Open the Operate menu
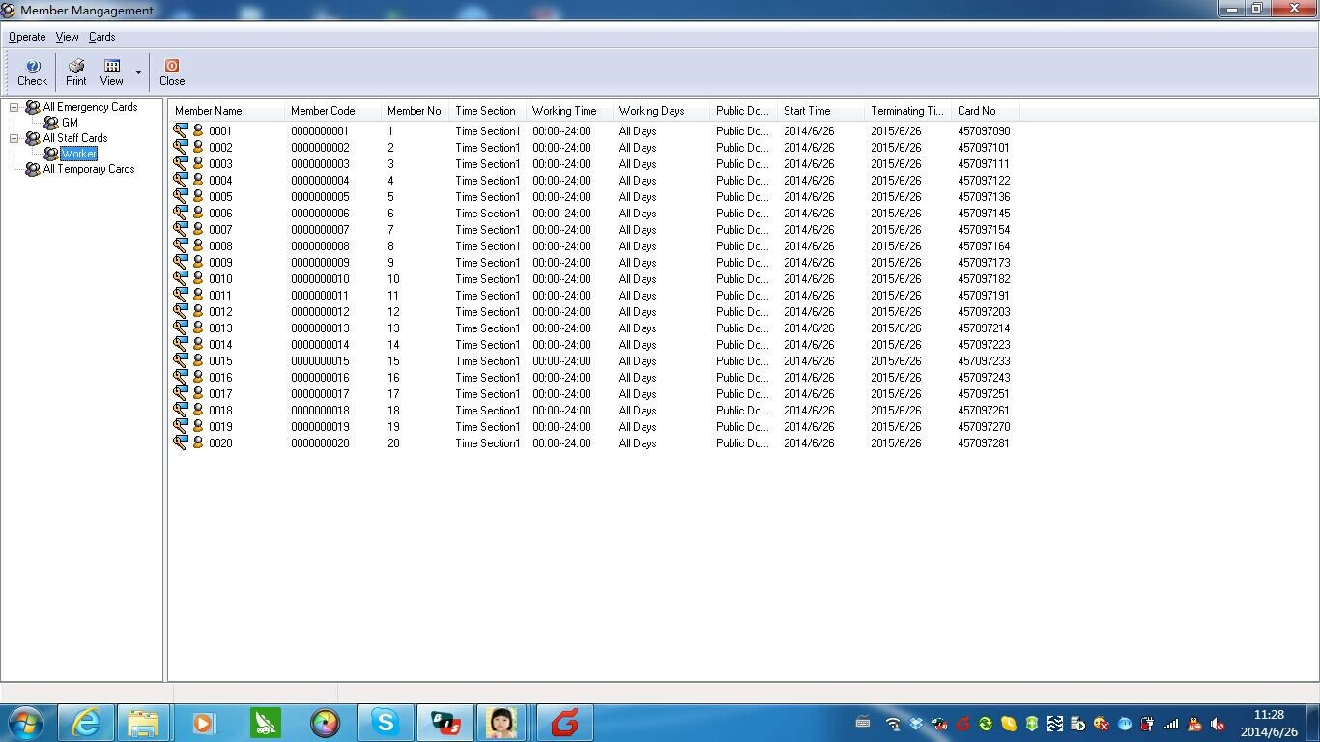The height and width of the screenshot is (742, 1320). pyautogui.click(x=27, y=37)
